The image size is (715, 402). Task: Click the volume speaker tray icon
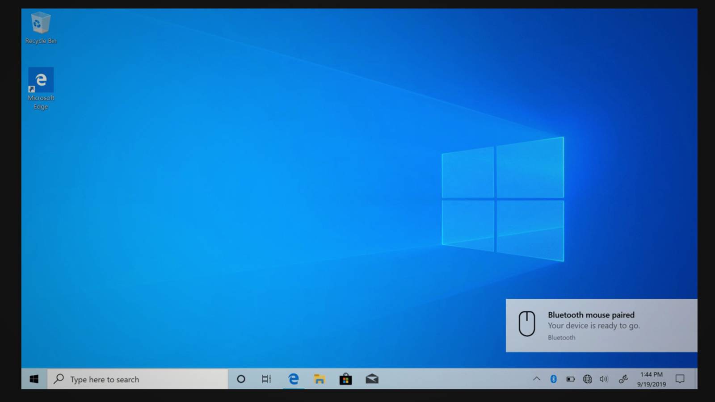pyautogui.click(x=604, y=379)
